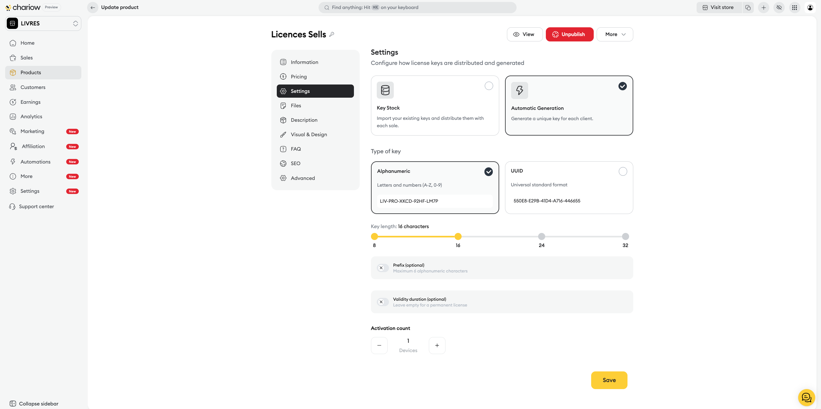821x409 pixels.
Task: Set key length slider to 24
Action: click(541, 236)
